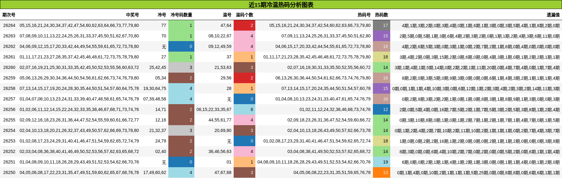Viewport: 562px width, 178px height.
Task: Select period number 26263
Action: pos(9,36)
